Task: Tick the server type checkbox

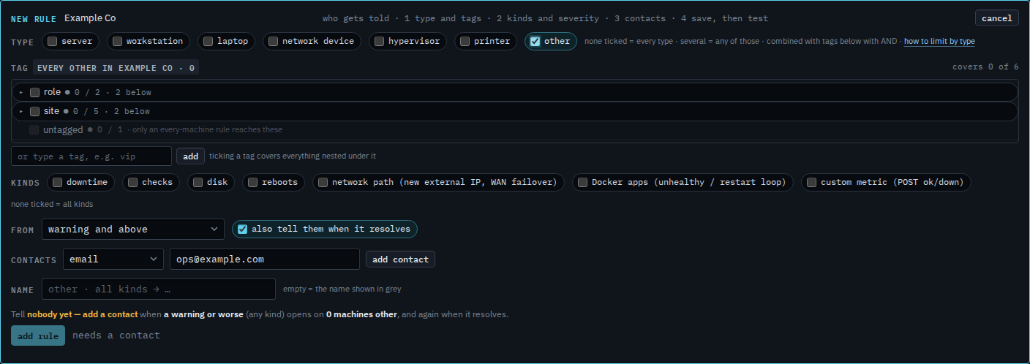Action: coord(53,42)
